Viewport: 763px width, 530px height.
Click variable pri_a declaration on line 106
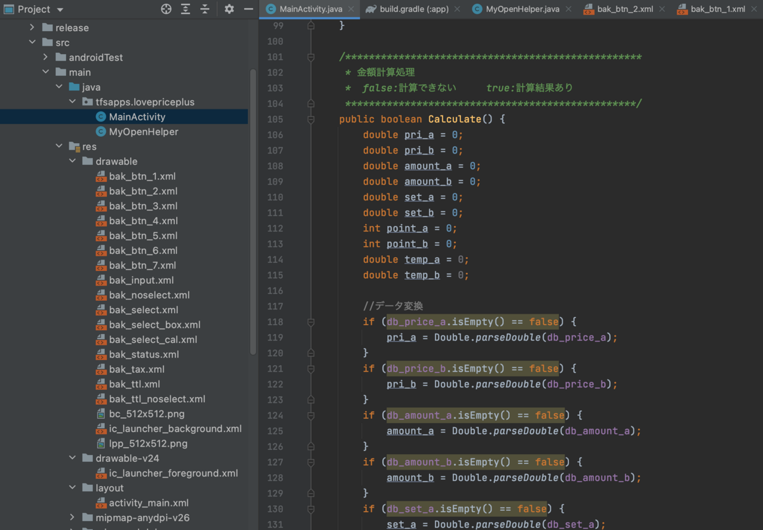point(419,135)
